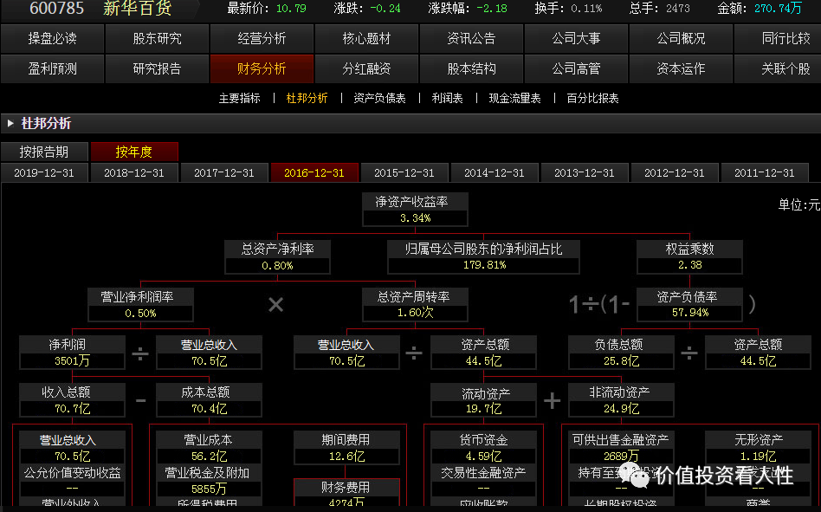Select the 2011-12-31 period tab
Image resolution: width=821 pixels, height=512 pixels.
tap(765, 172)
